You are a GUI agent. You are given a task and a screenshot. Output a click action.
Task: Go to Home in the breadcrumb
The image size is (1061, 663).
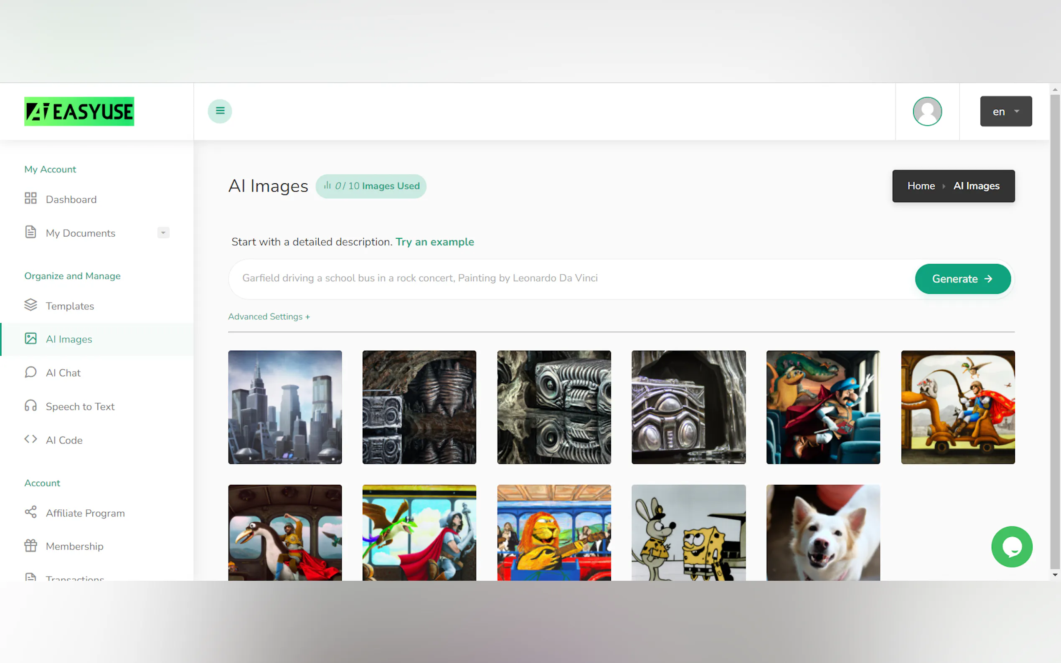(x=921, y=186)
